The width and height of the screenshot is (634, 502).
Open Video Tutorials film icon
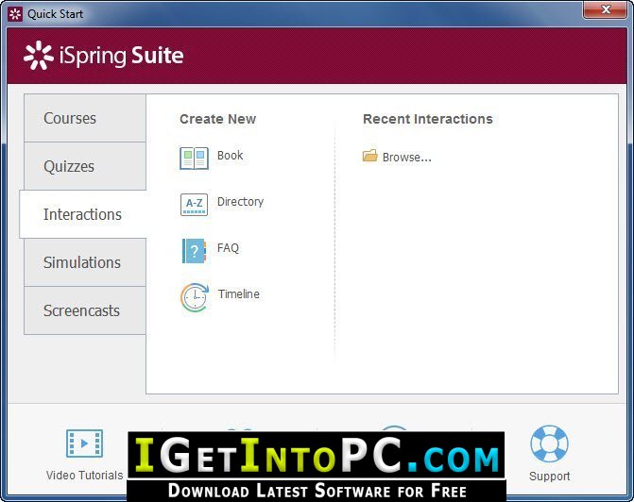click(x=84, y=443)
